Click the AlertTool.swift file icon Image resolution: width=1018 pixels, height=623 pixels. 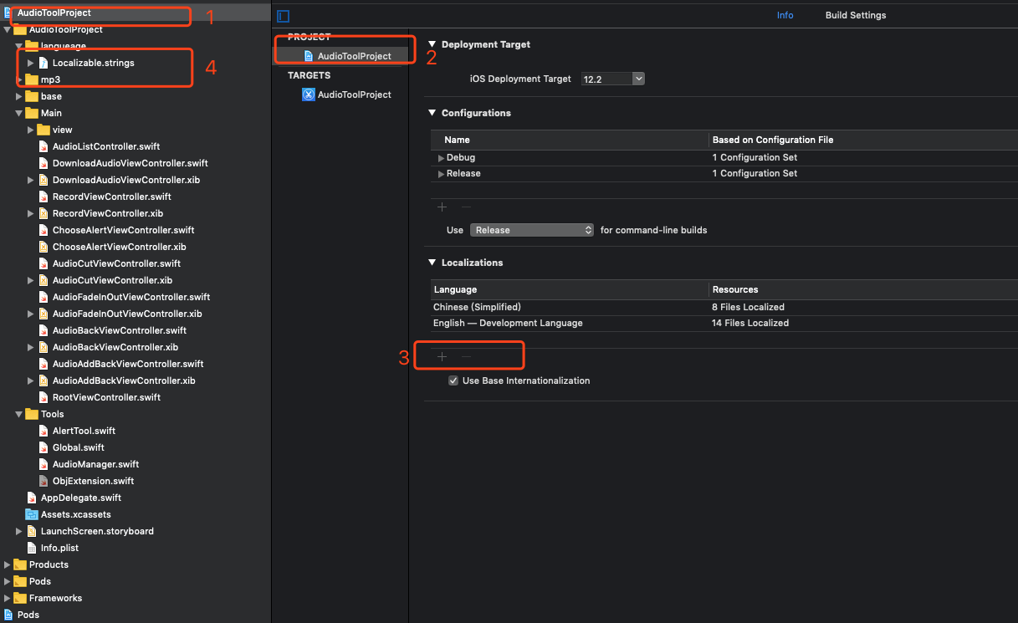[x=43, y=431]
